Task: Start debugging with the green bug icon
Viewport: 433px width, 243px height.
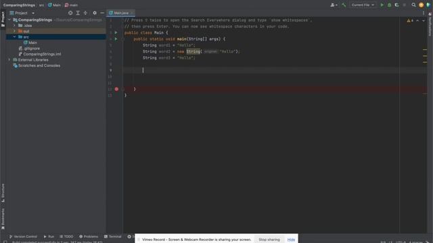Action: point(390,5)
